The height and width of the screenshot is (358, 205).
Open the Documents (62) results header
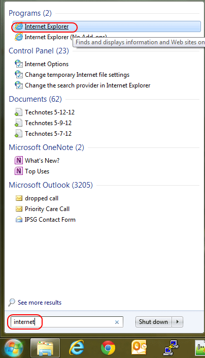[x=36, y=99]
